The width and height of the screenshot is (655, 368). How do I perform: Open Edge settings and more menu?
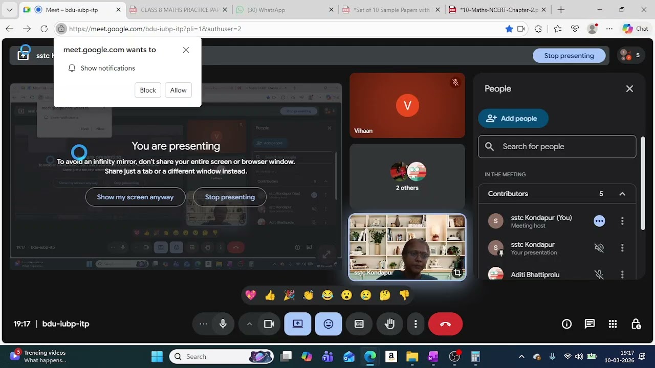(x=609, y=29)
